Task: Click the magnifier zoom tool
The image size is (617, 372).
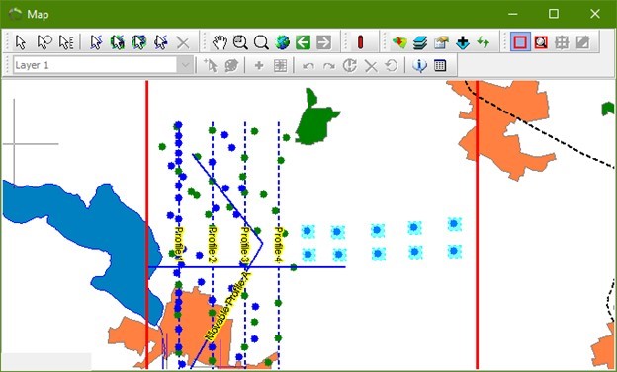Action: click(x=261, y=42)
